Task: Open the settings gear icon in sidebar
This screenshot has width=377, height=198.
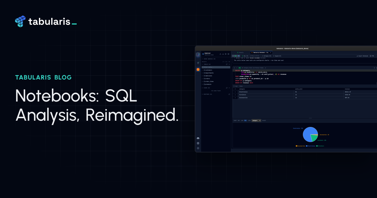Action: 198,148
